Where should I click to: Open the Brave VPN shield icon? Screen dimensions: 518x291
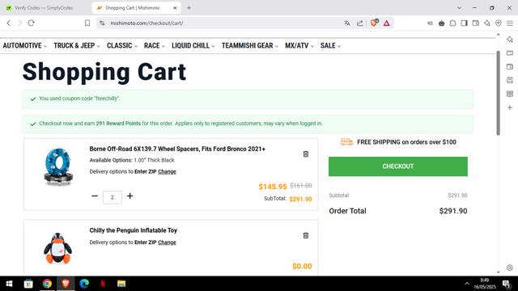tap(499, 23)
